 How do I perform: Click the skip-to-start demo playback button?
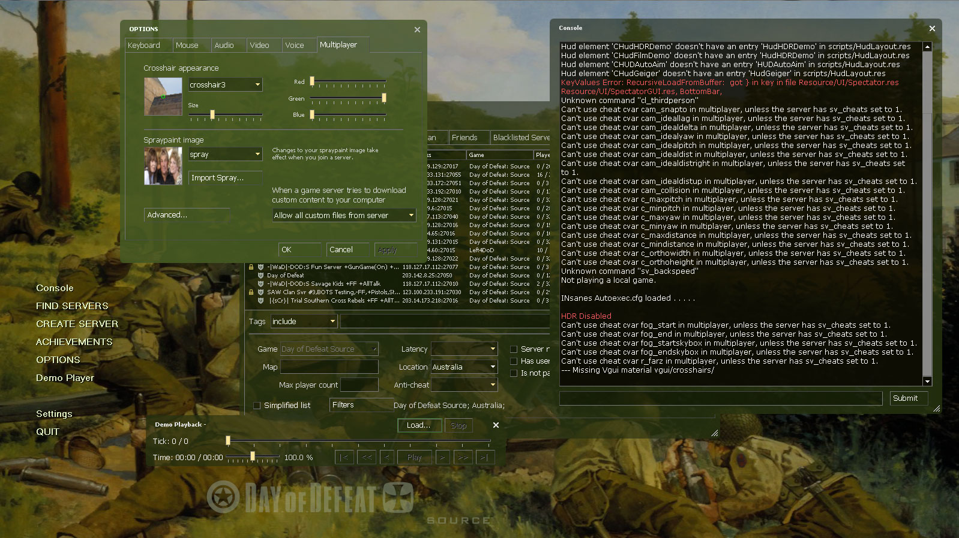(x=344, y=457)
